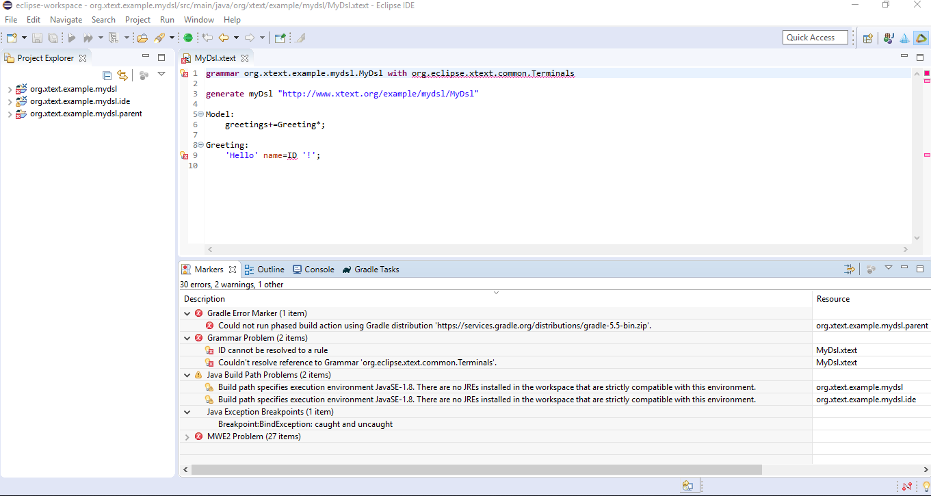931x496 pixels.
Task: Click the Save All toolbar icon
Action: point(53,38)
